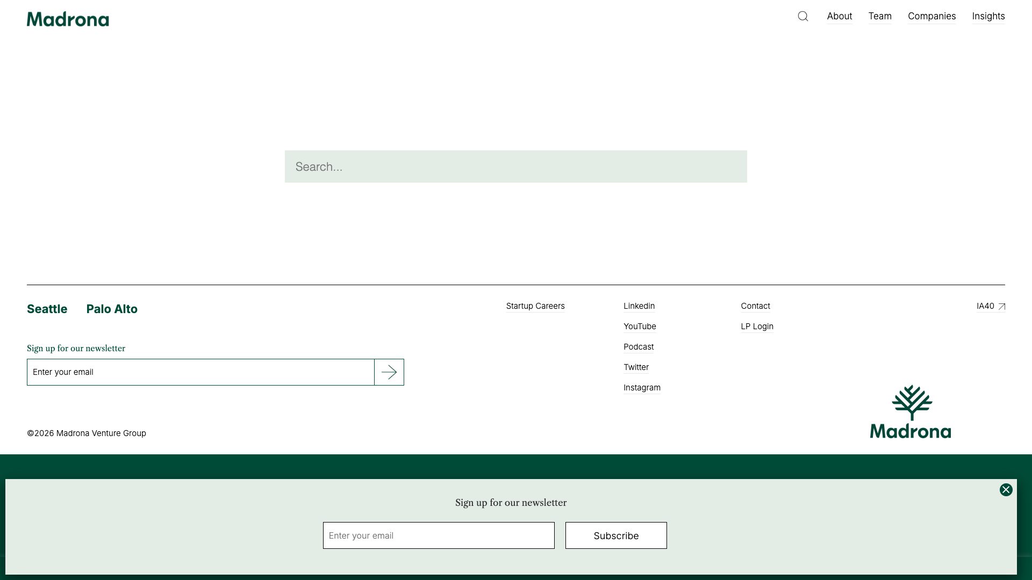The image size is (1032, 580).
Task: Open the Team page
Action: tap(880, 16)
